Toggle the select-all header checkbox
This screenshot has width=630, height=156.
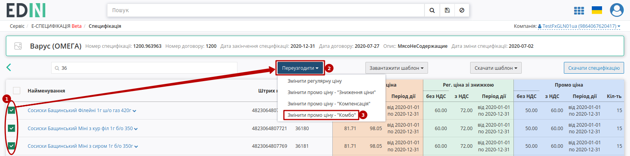[17, 91]
